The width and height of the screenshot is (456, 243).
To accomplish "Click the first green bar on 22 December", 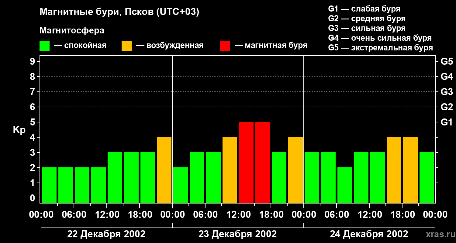I will (x=49, y=185).
